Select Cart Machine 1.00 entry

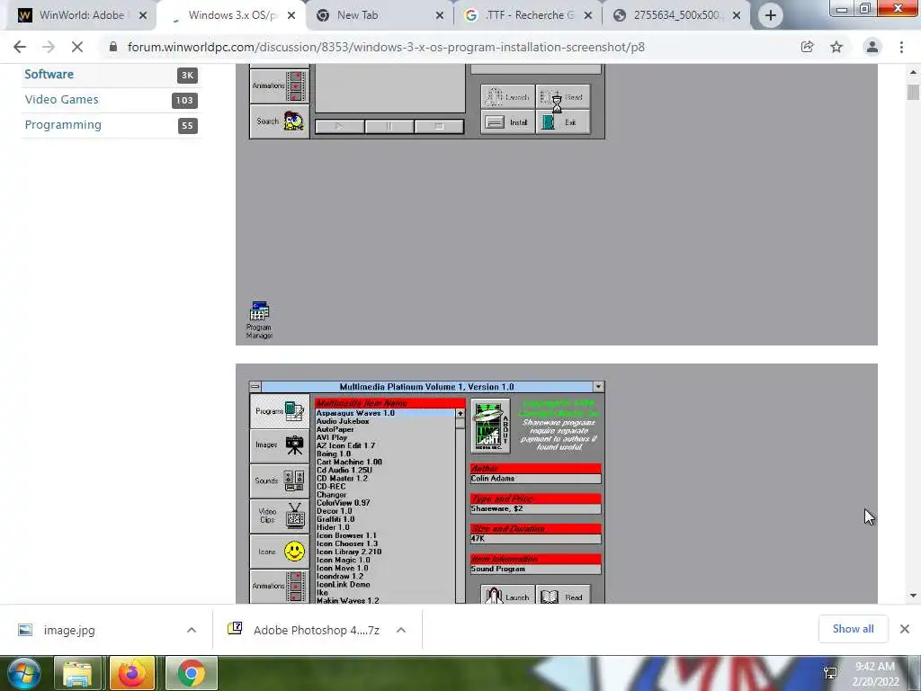[x=385, y=462]
